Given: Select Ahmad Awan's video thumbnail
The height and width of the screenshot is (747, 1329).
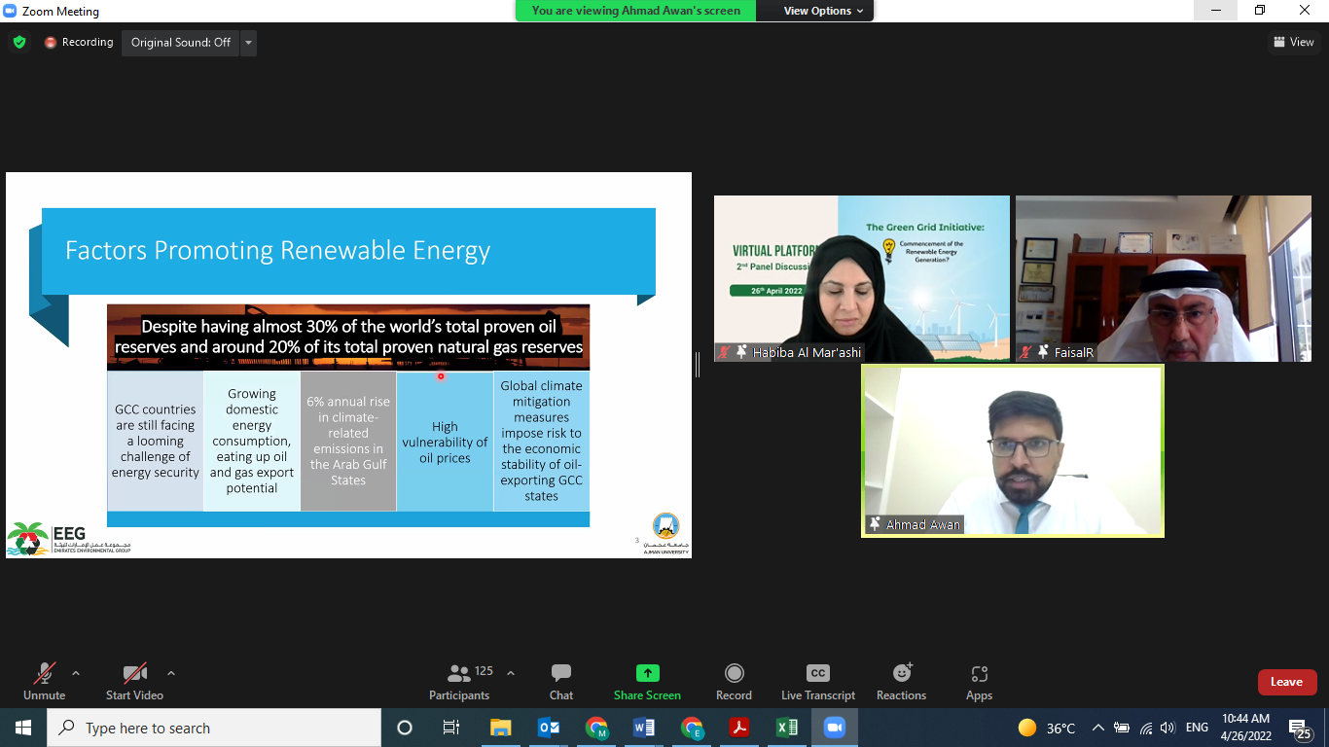Looking at the screenshot, I should (x=1012, y=450).
